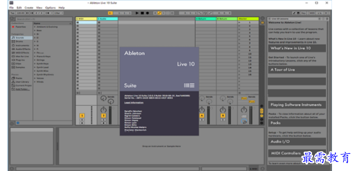
Task: Select the Drums category icon
Action: [x=13, y=42]
